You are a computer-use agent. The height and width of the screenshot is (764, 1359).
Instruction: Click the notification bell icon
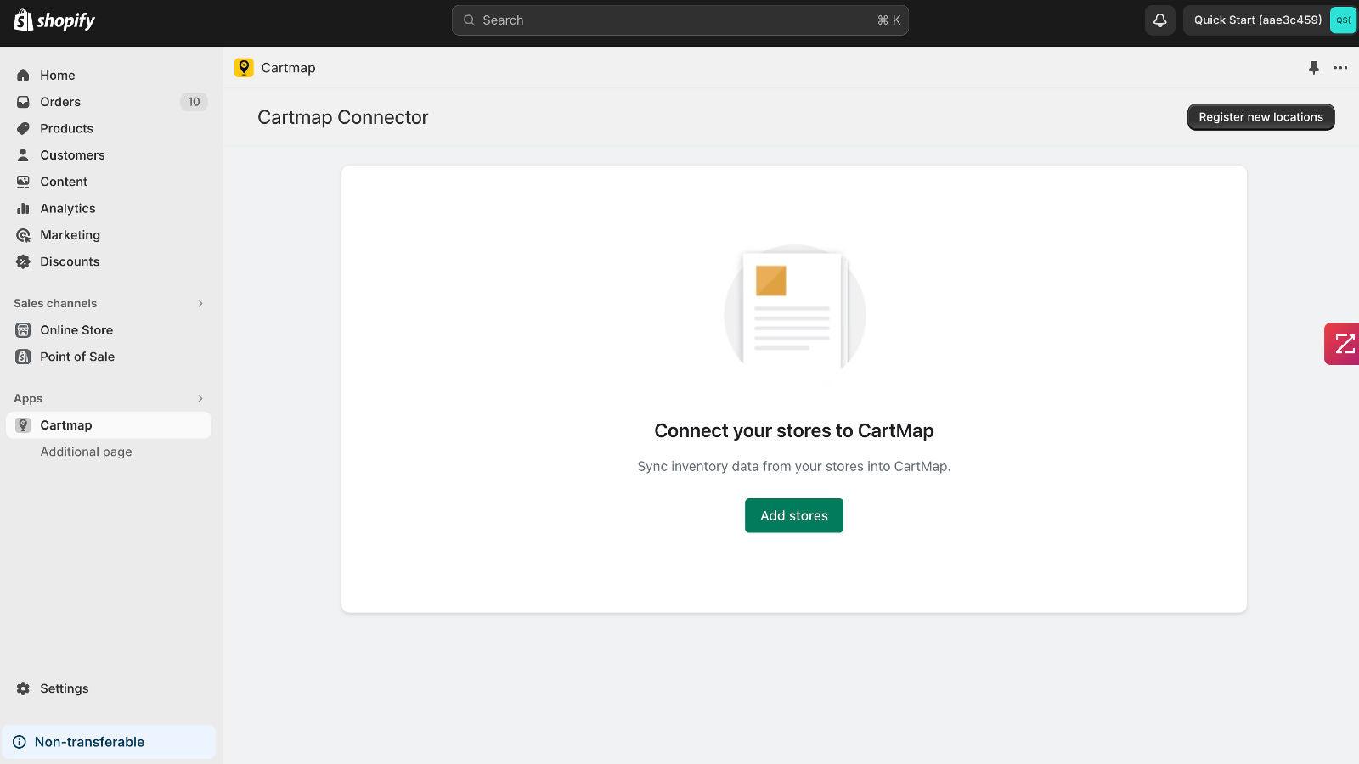(1159, 20)
